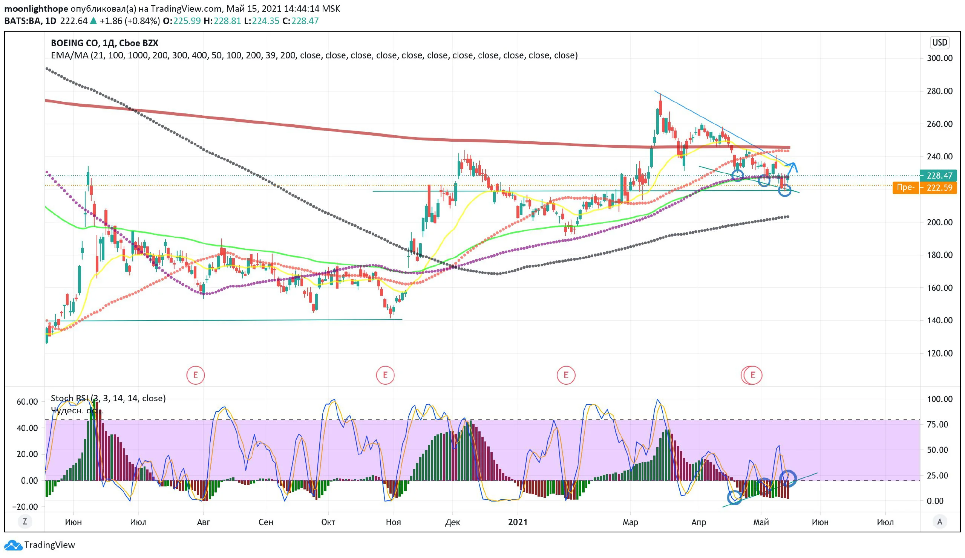Click the USD currency button
This screenshot has width=965, height=558.
click(939, 43)
